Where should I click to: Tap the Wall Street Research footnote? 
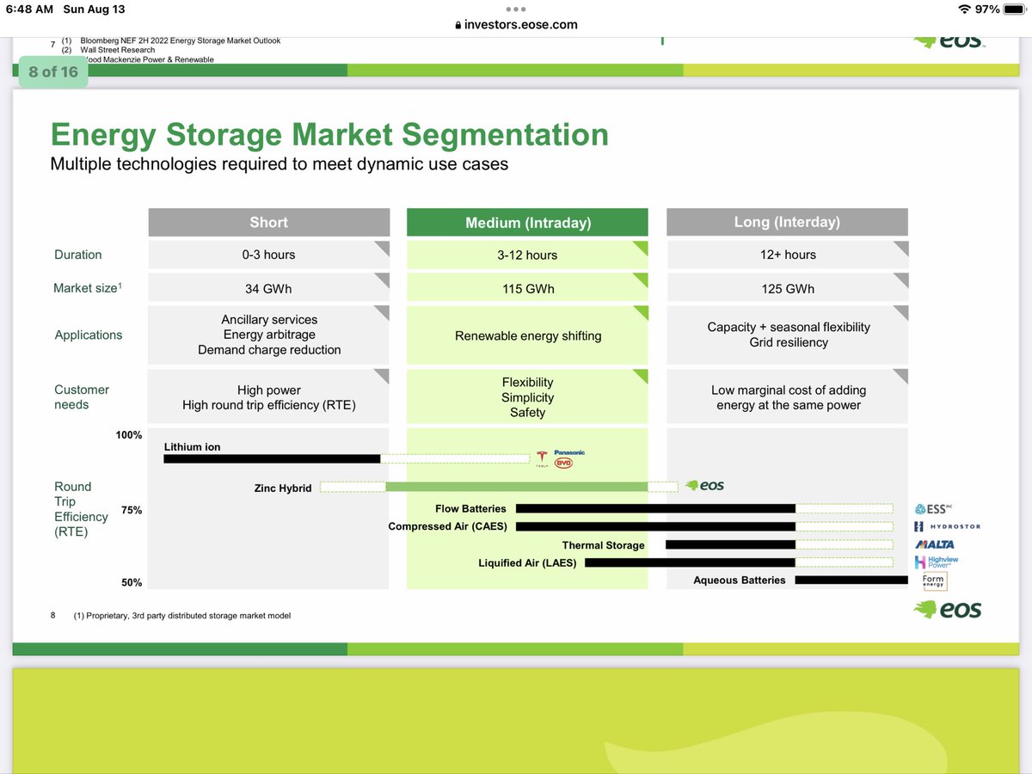coord(118,50)
